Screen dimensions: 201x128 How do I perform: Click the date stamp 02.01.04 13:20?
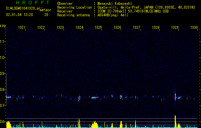coord(19,15)
